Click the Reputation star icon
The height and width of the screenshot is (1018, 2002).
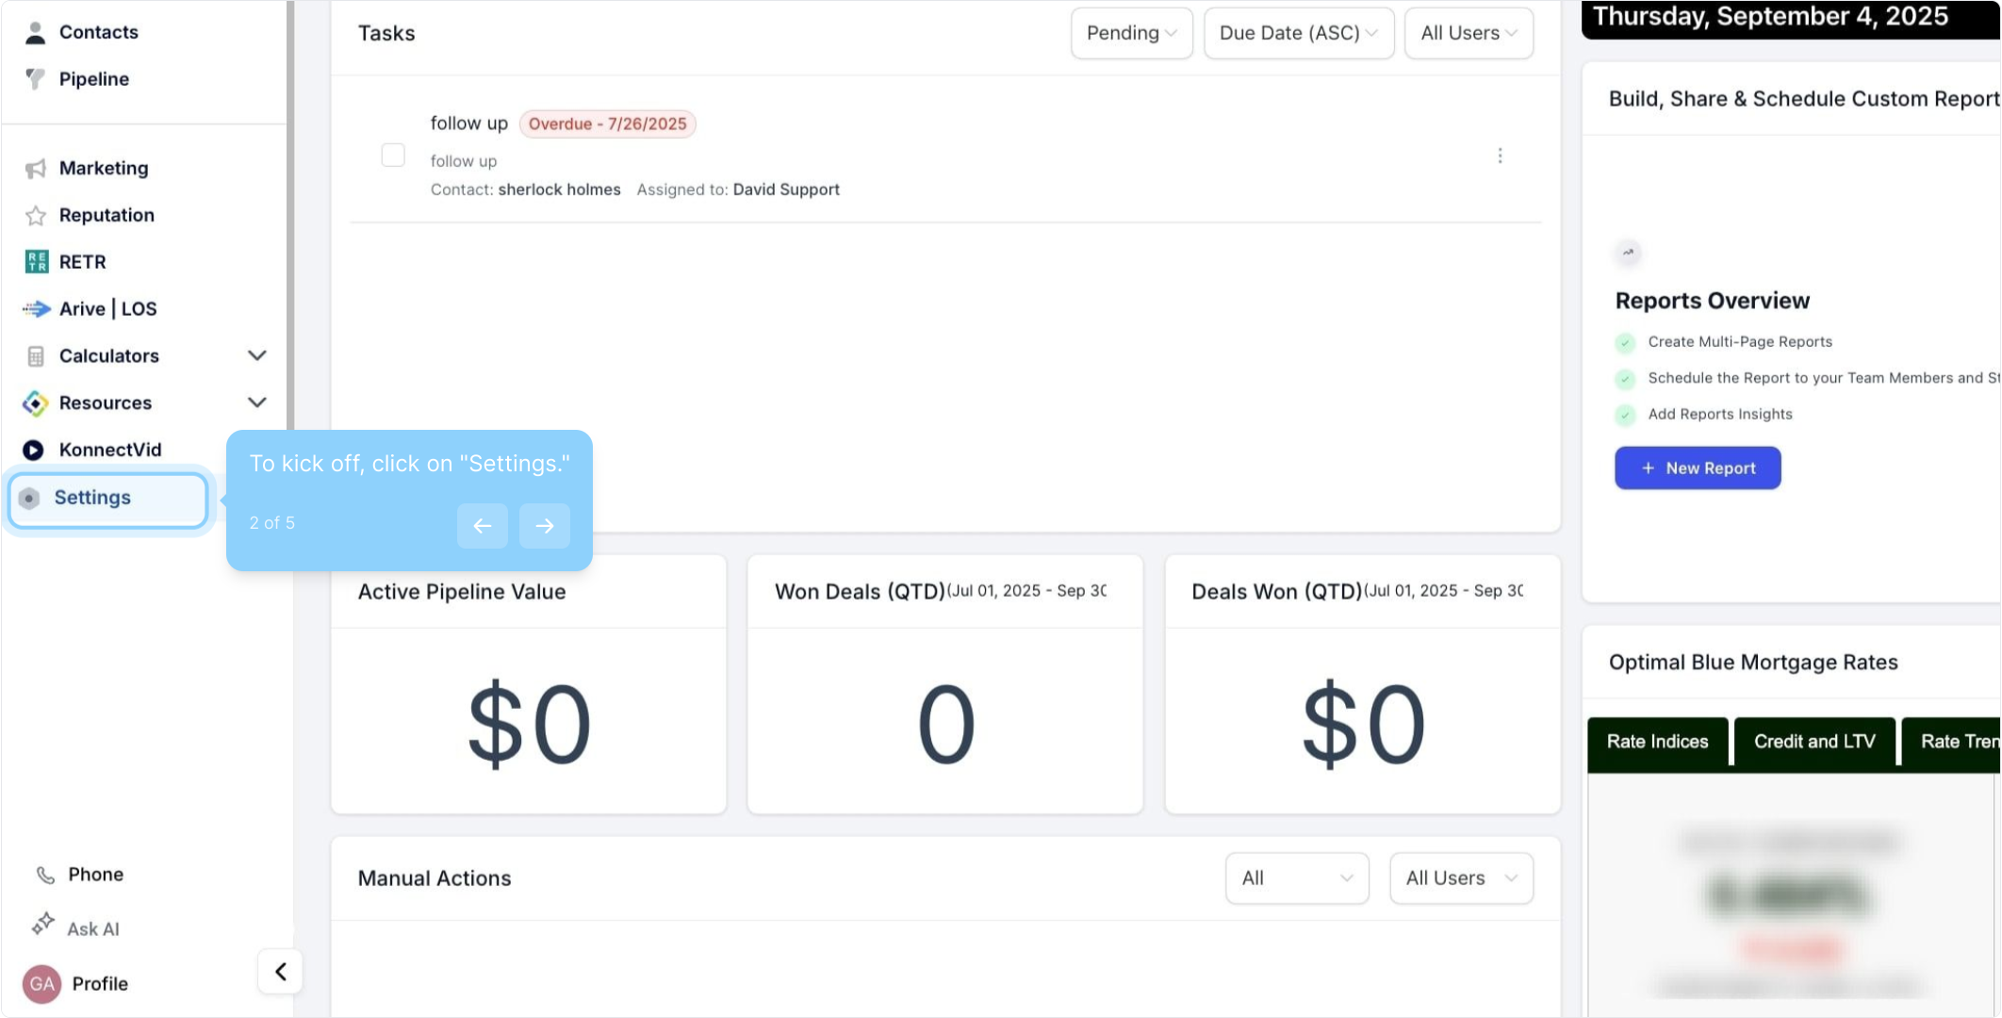[x=35, y=216]
